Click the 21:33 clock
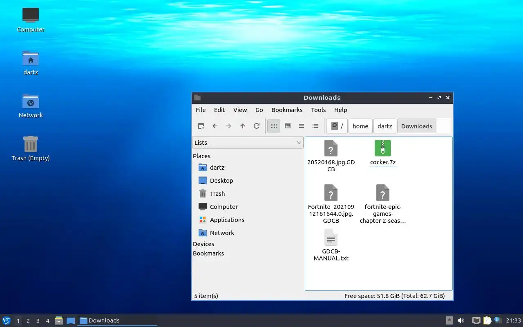Screen dimensions: 523x327 [514, 320]
